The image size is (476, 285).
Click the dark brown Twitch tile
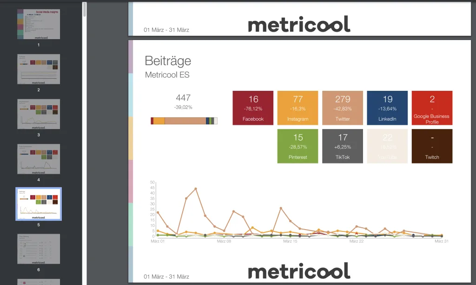[432, 146]
